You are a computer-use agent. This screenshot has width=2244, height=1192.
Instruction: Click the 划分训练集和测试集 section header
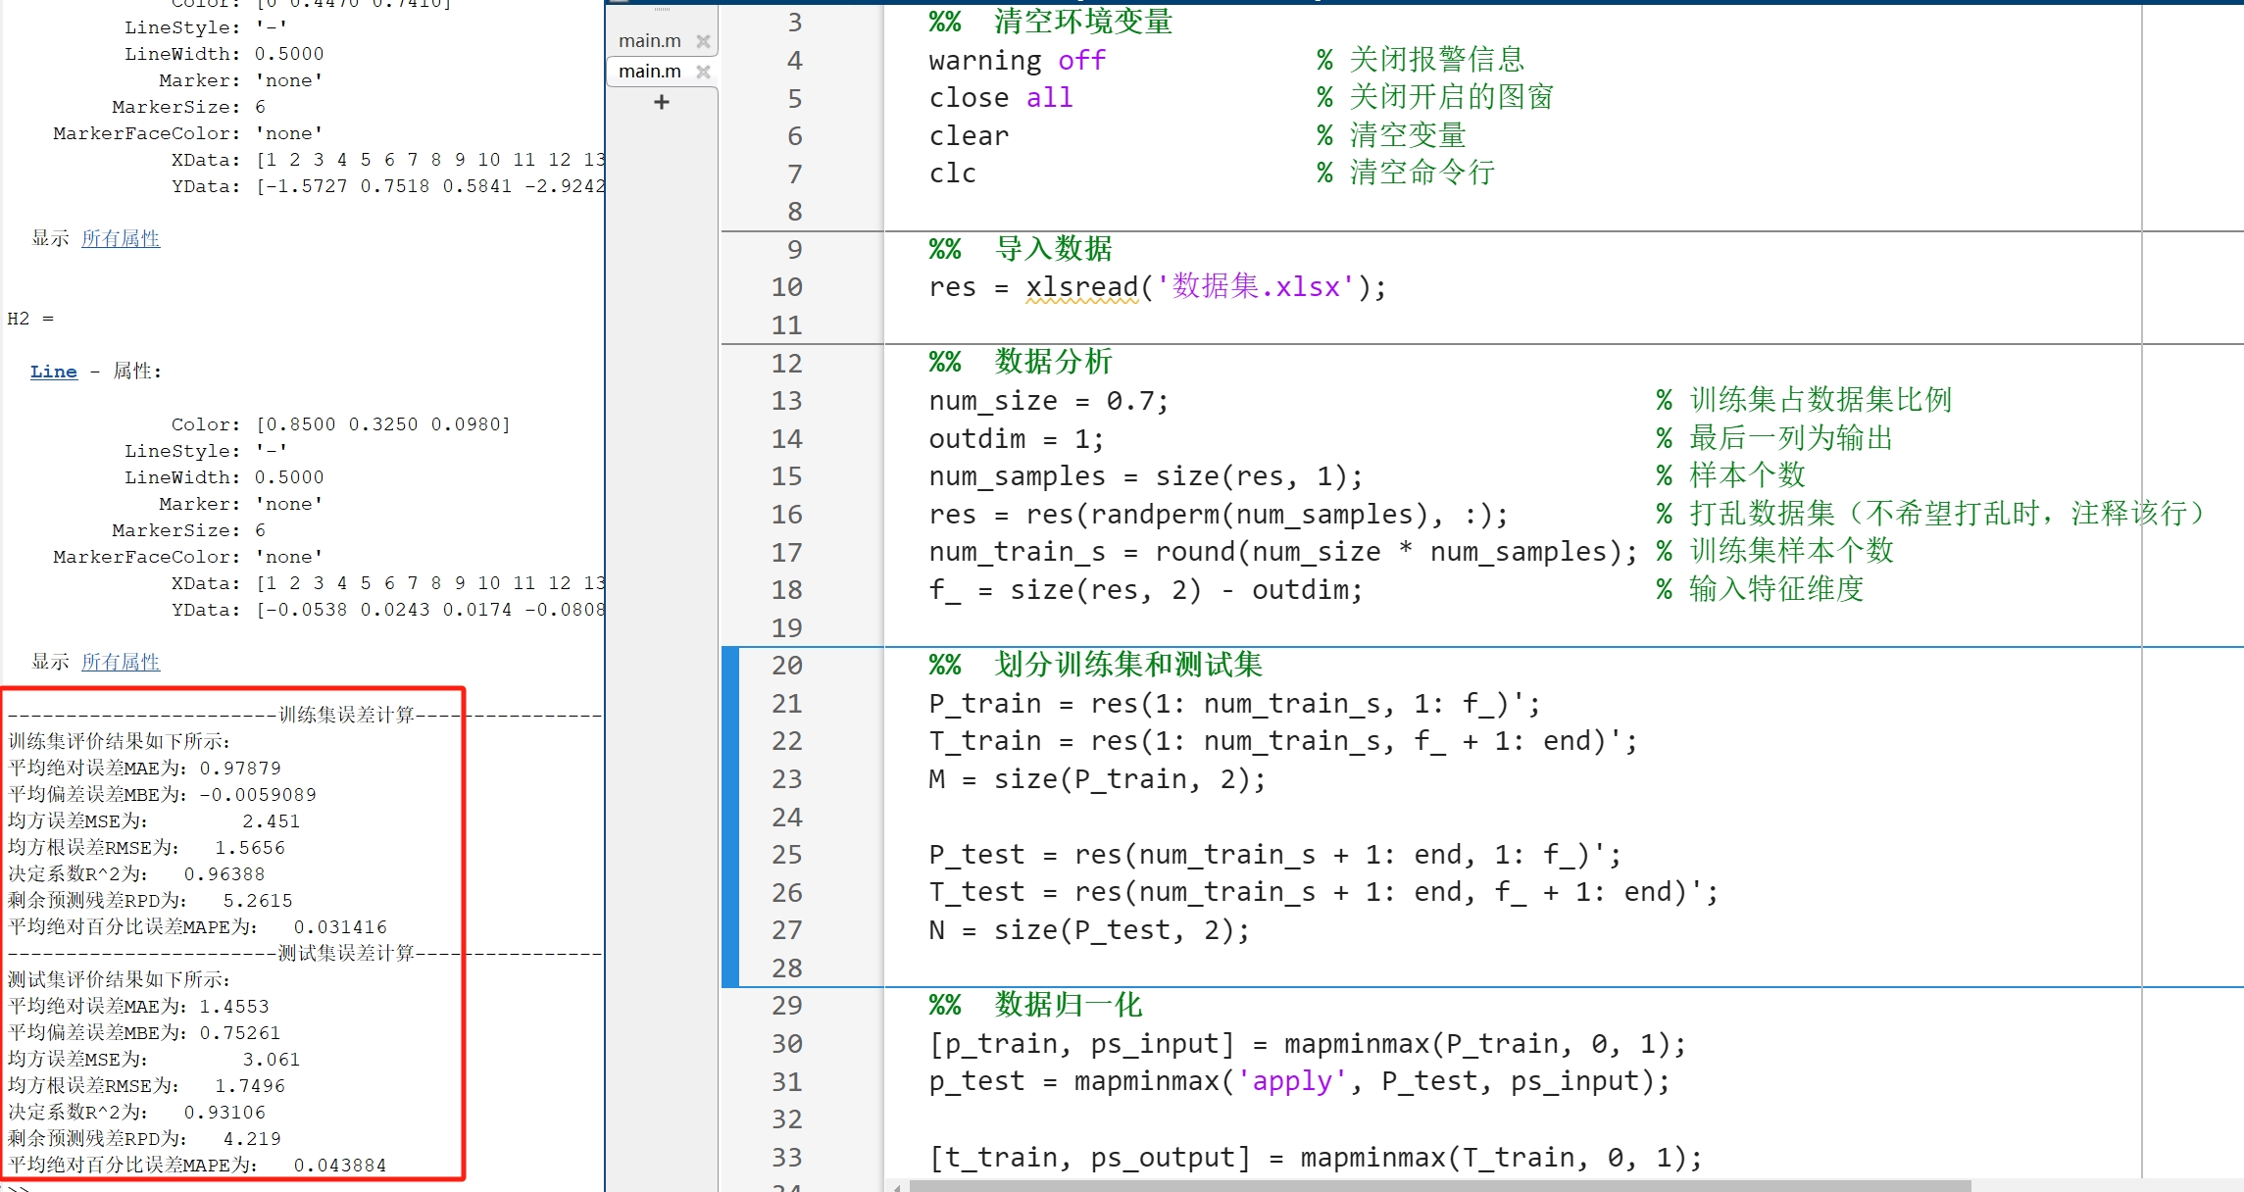point(1127,665)
